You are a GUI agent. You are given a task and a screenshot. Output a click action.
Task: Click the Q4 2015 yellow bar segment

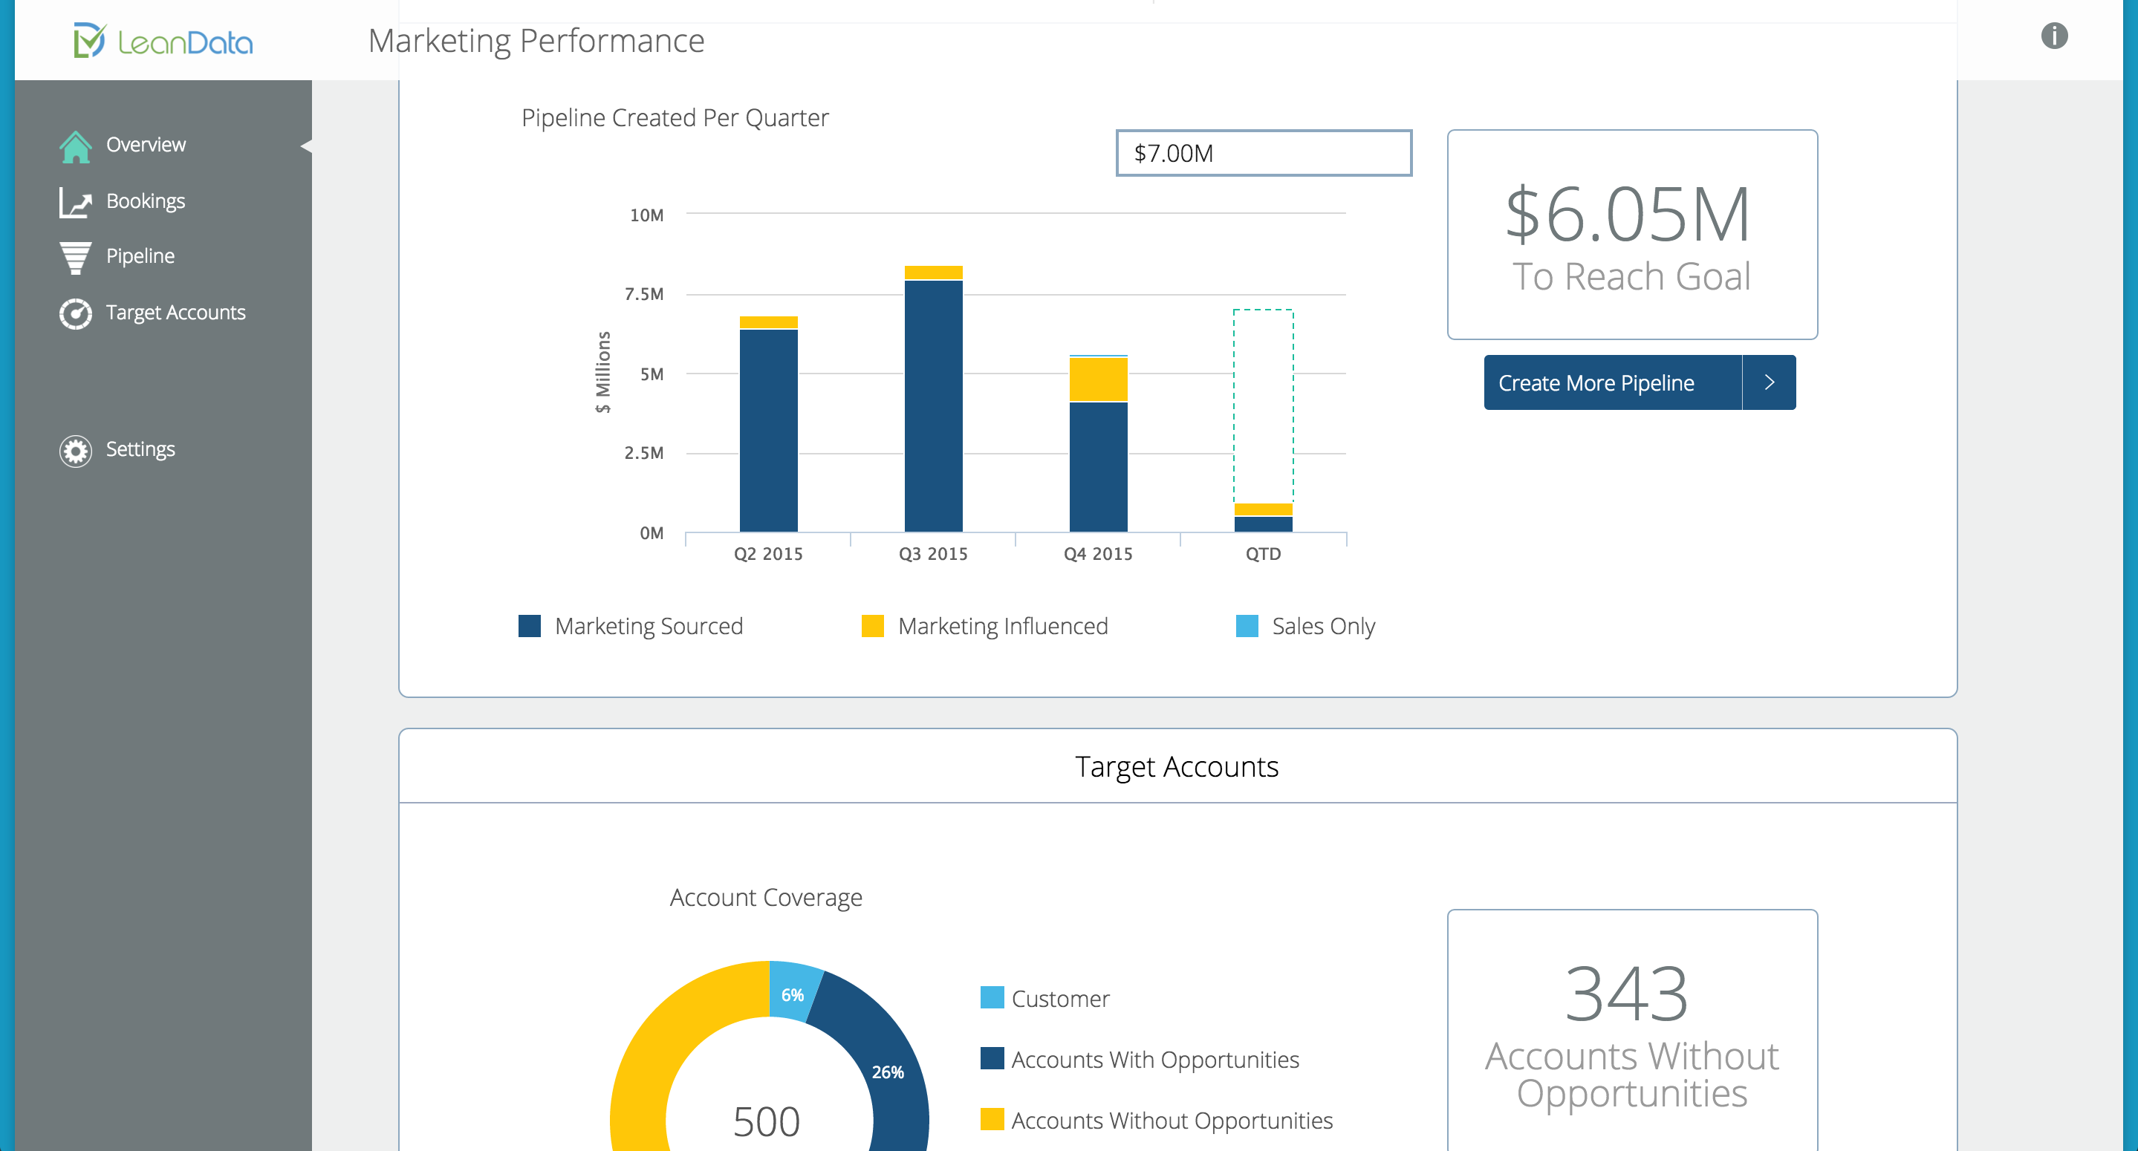tap(1098, 379)
